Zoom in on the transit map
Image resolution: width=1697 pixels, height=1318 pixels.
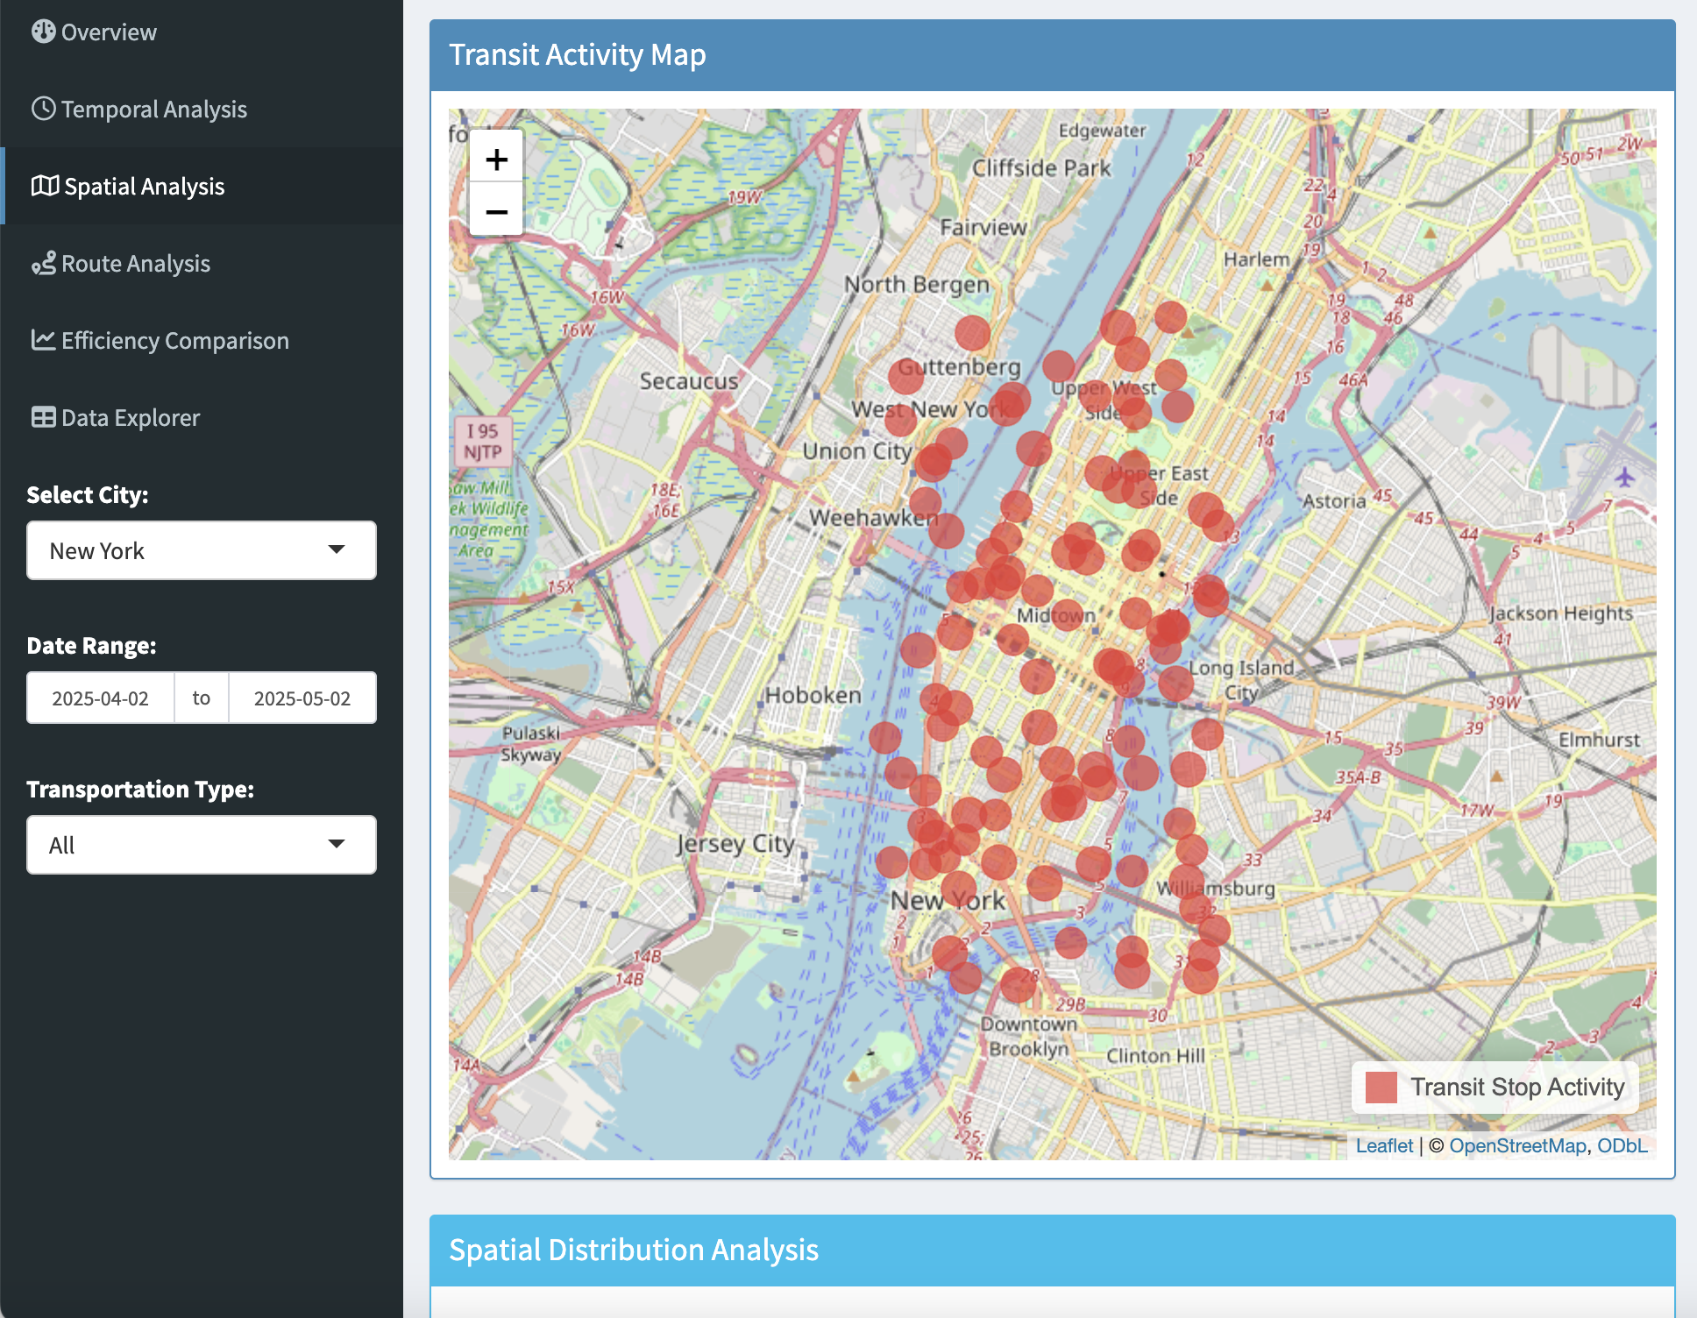pos(496,159)
